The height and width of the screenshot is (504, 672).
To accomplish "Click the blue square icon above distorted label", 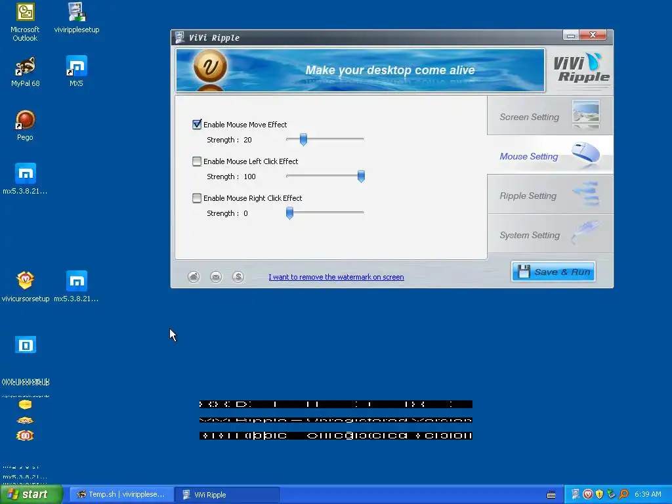I will (26, 345).
